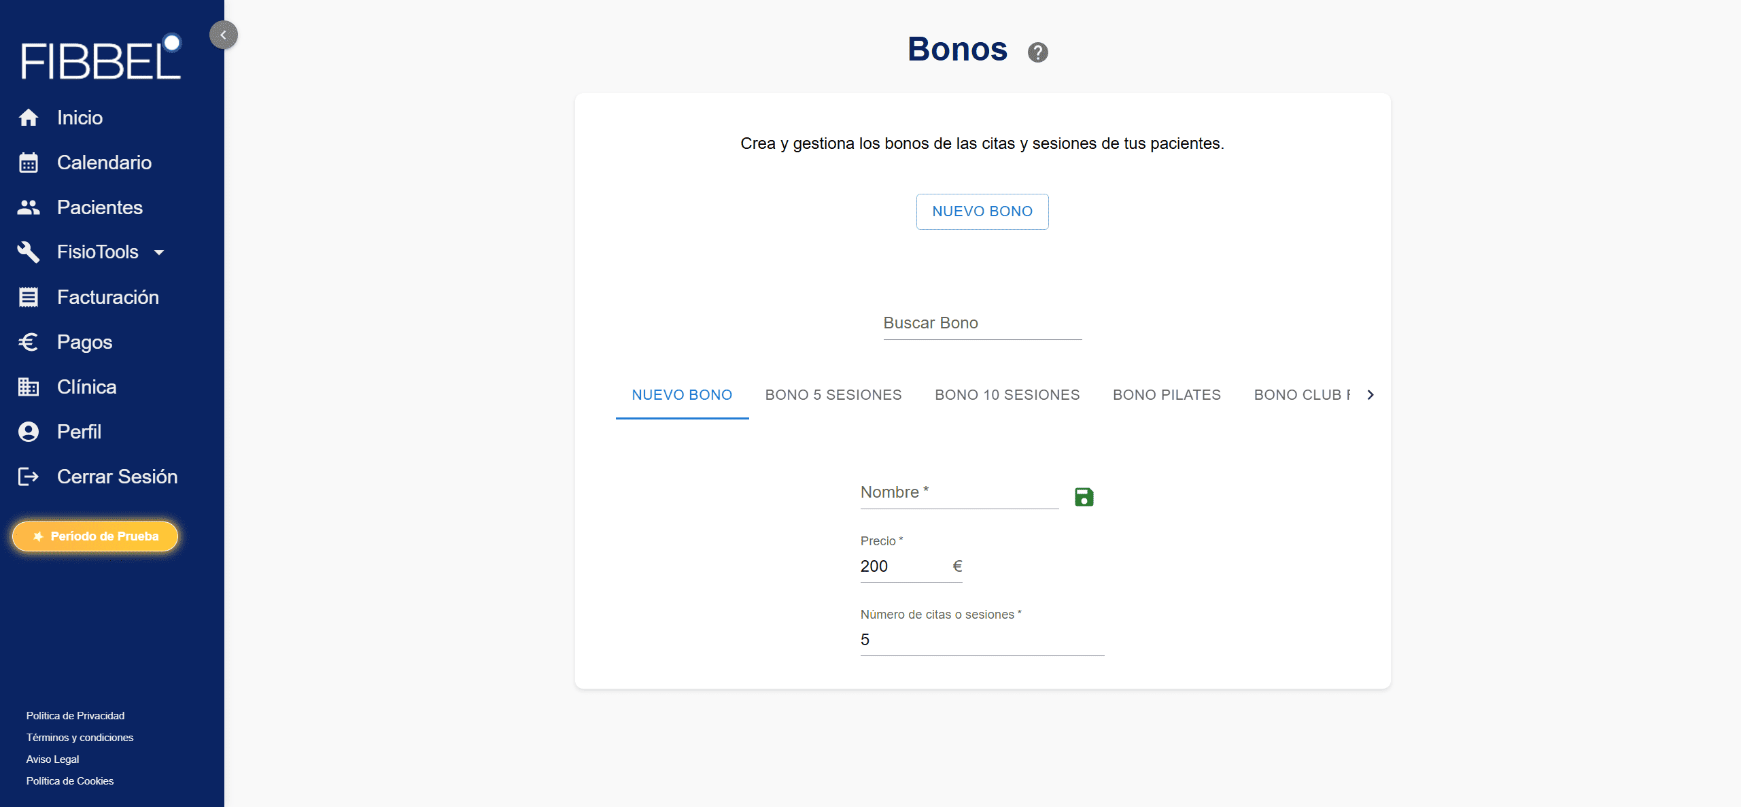This screenshot has height=807, width=1741.
Task: Open the Bono Pilates tab
Action: 1166,395
